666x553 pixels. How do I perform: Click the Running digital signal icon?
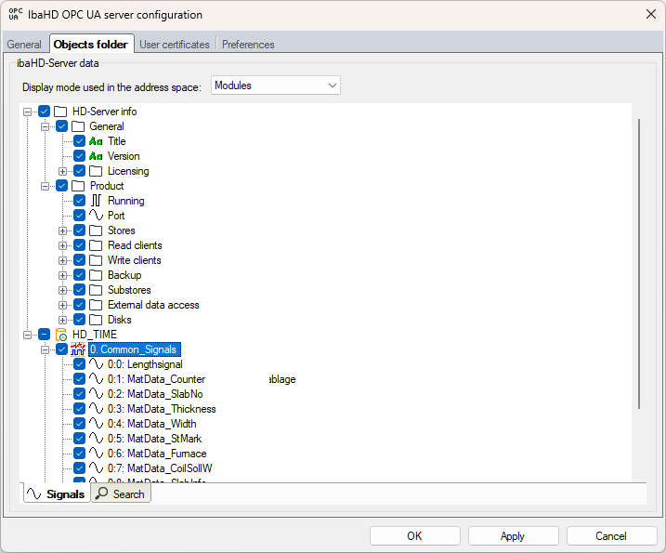coord(96,201)
